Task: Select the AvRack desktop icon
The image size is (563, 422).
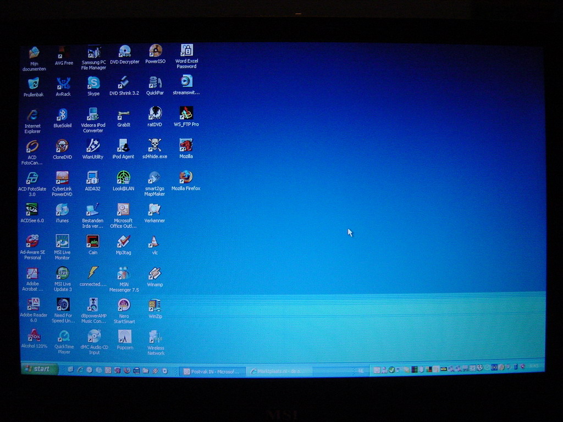Action: (x=63, y=87)
